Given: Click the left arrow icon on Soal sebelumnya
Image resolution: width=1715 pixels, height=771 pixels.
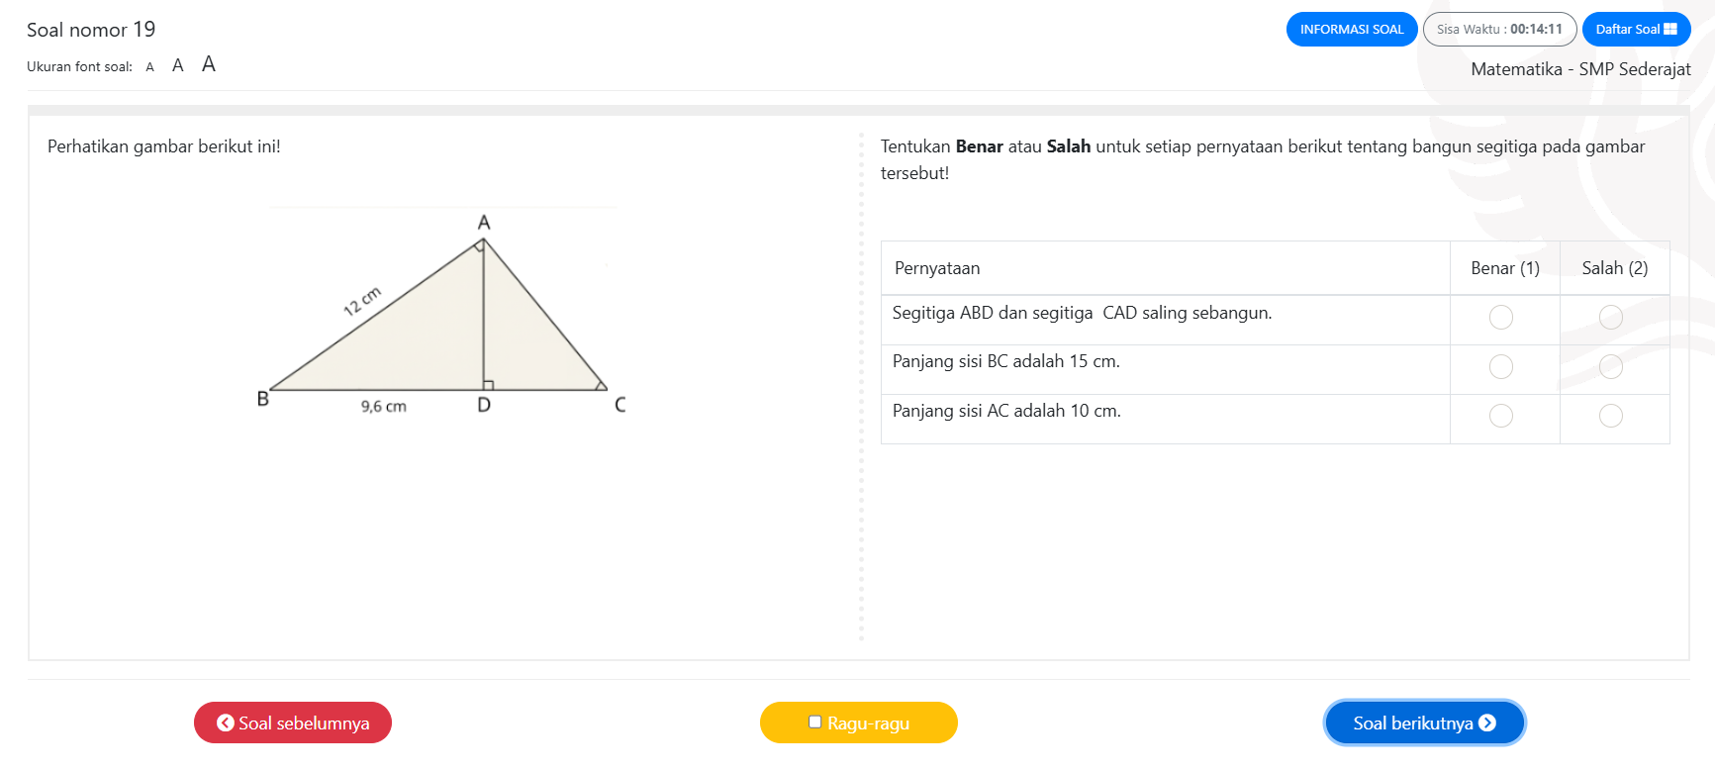Looking at the screenshot, I should 226,723.
